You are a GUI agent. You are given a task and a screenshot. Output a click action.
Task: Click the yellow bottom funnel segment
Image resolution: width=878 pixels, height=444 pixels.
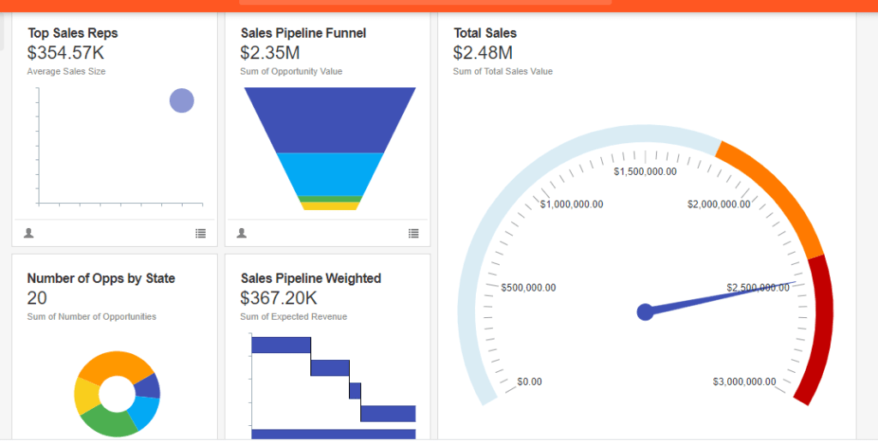[330, 206]
